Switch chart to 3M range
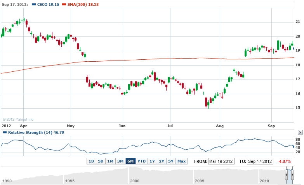This screenshot has height=185, width=304. (120, 161)
